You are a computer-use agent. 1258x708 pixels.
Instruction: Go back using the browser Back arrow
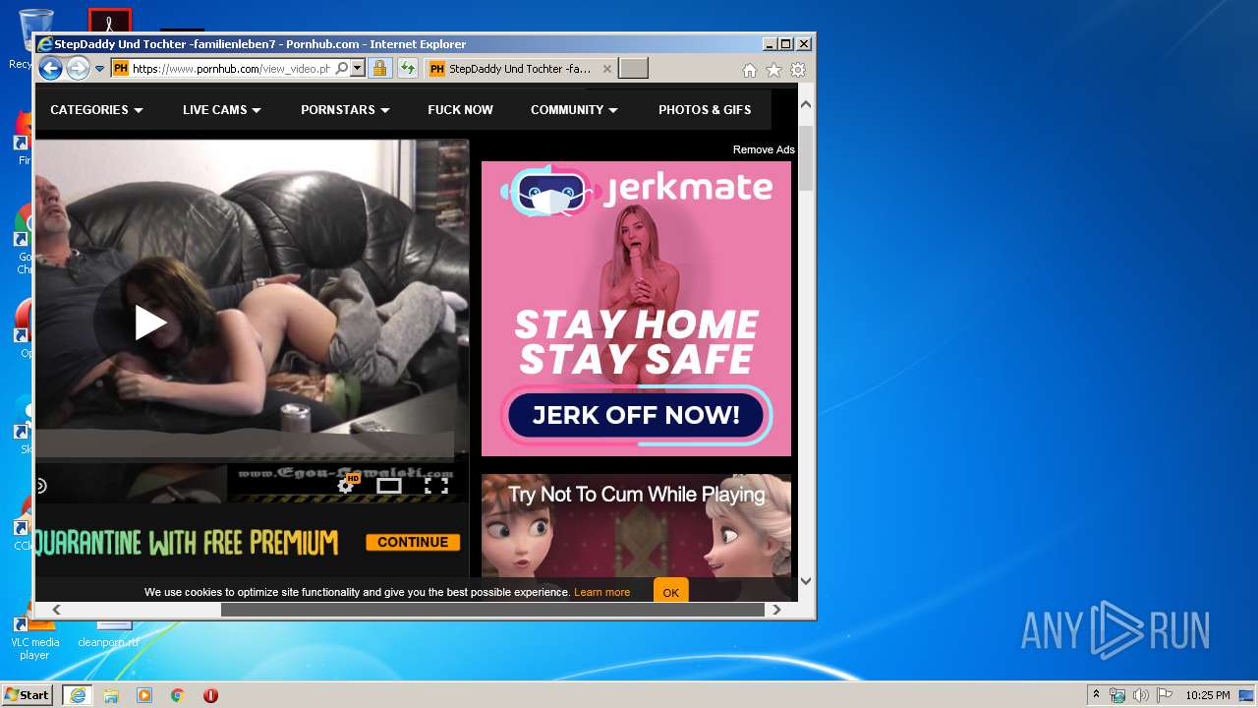(x=50, y=69)
